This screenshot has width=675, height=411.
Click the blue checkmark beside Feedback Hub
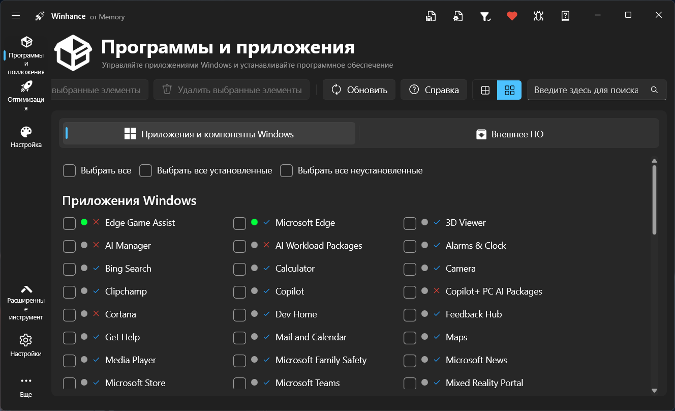(x=437, y=314)
